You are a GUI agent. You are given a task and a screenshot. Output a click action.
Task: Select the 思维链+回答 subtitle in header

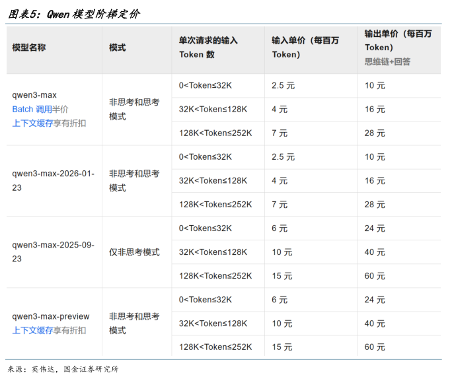point(387,61)
